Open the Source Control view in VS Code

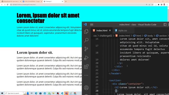point(86,49)
